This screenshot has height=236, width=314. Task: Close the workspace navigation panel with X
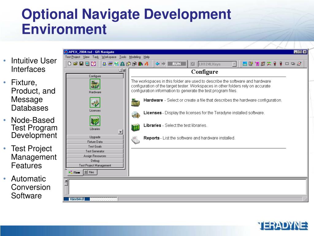coord(124,70)
